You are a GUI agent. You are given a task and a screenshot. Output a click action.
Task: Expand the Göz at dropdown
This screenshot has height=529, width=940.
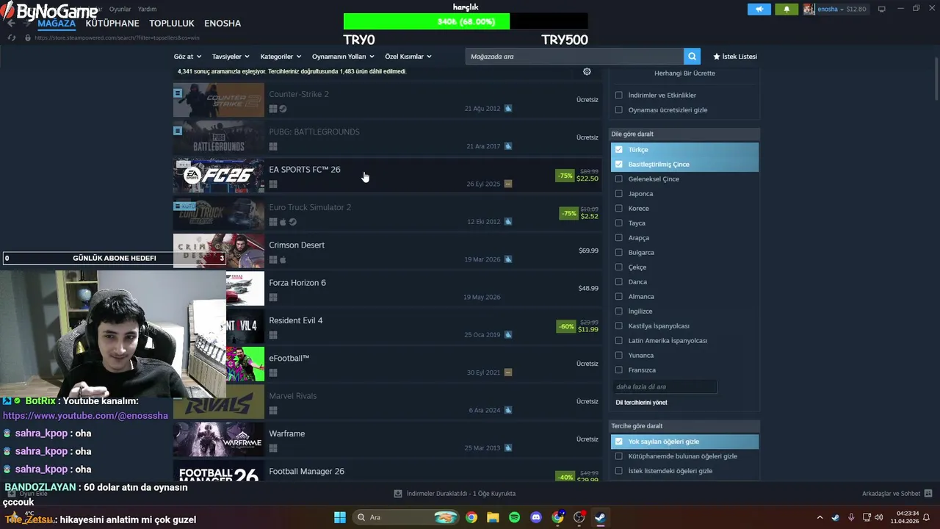pyautogui.click(x=187, y=57)
